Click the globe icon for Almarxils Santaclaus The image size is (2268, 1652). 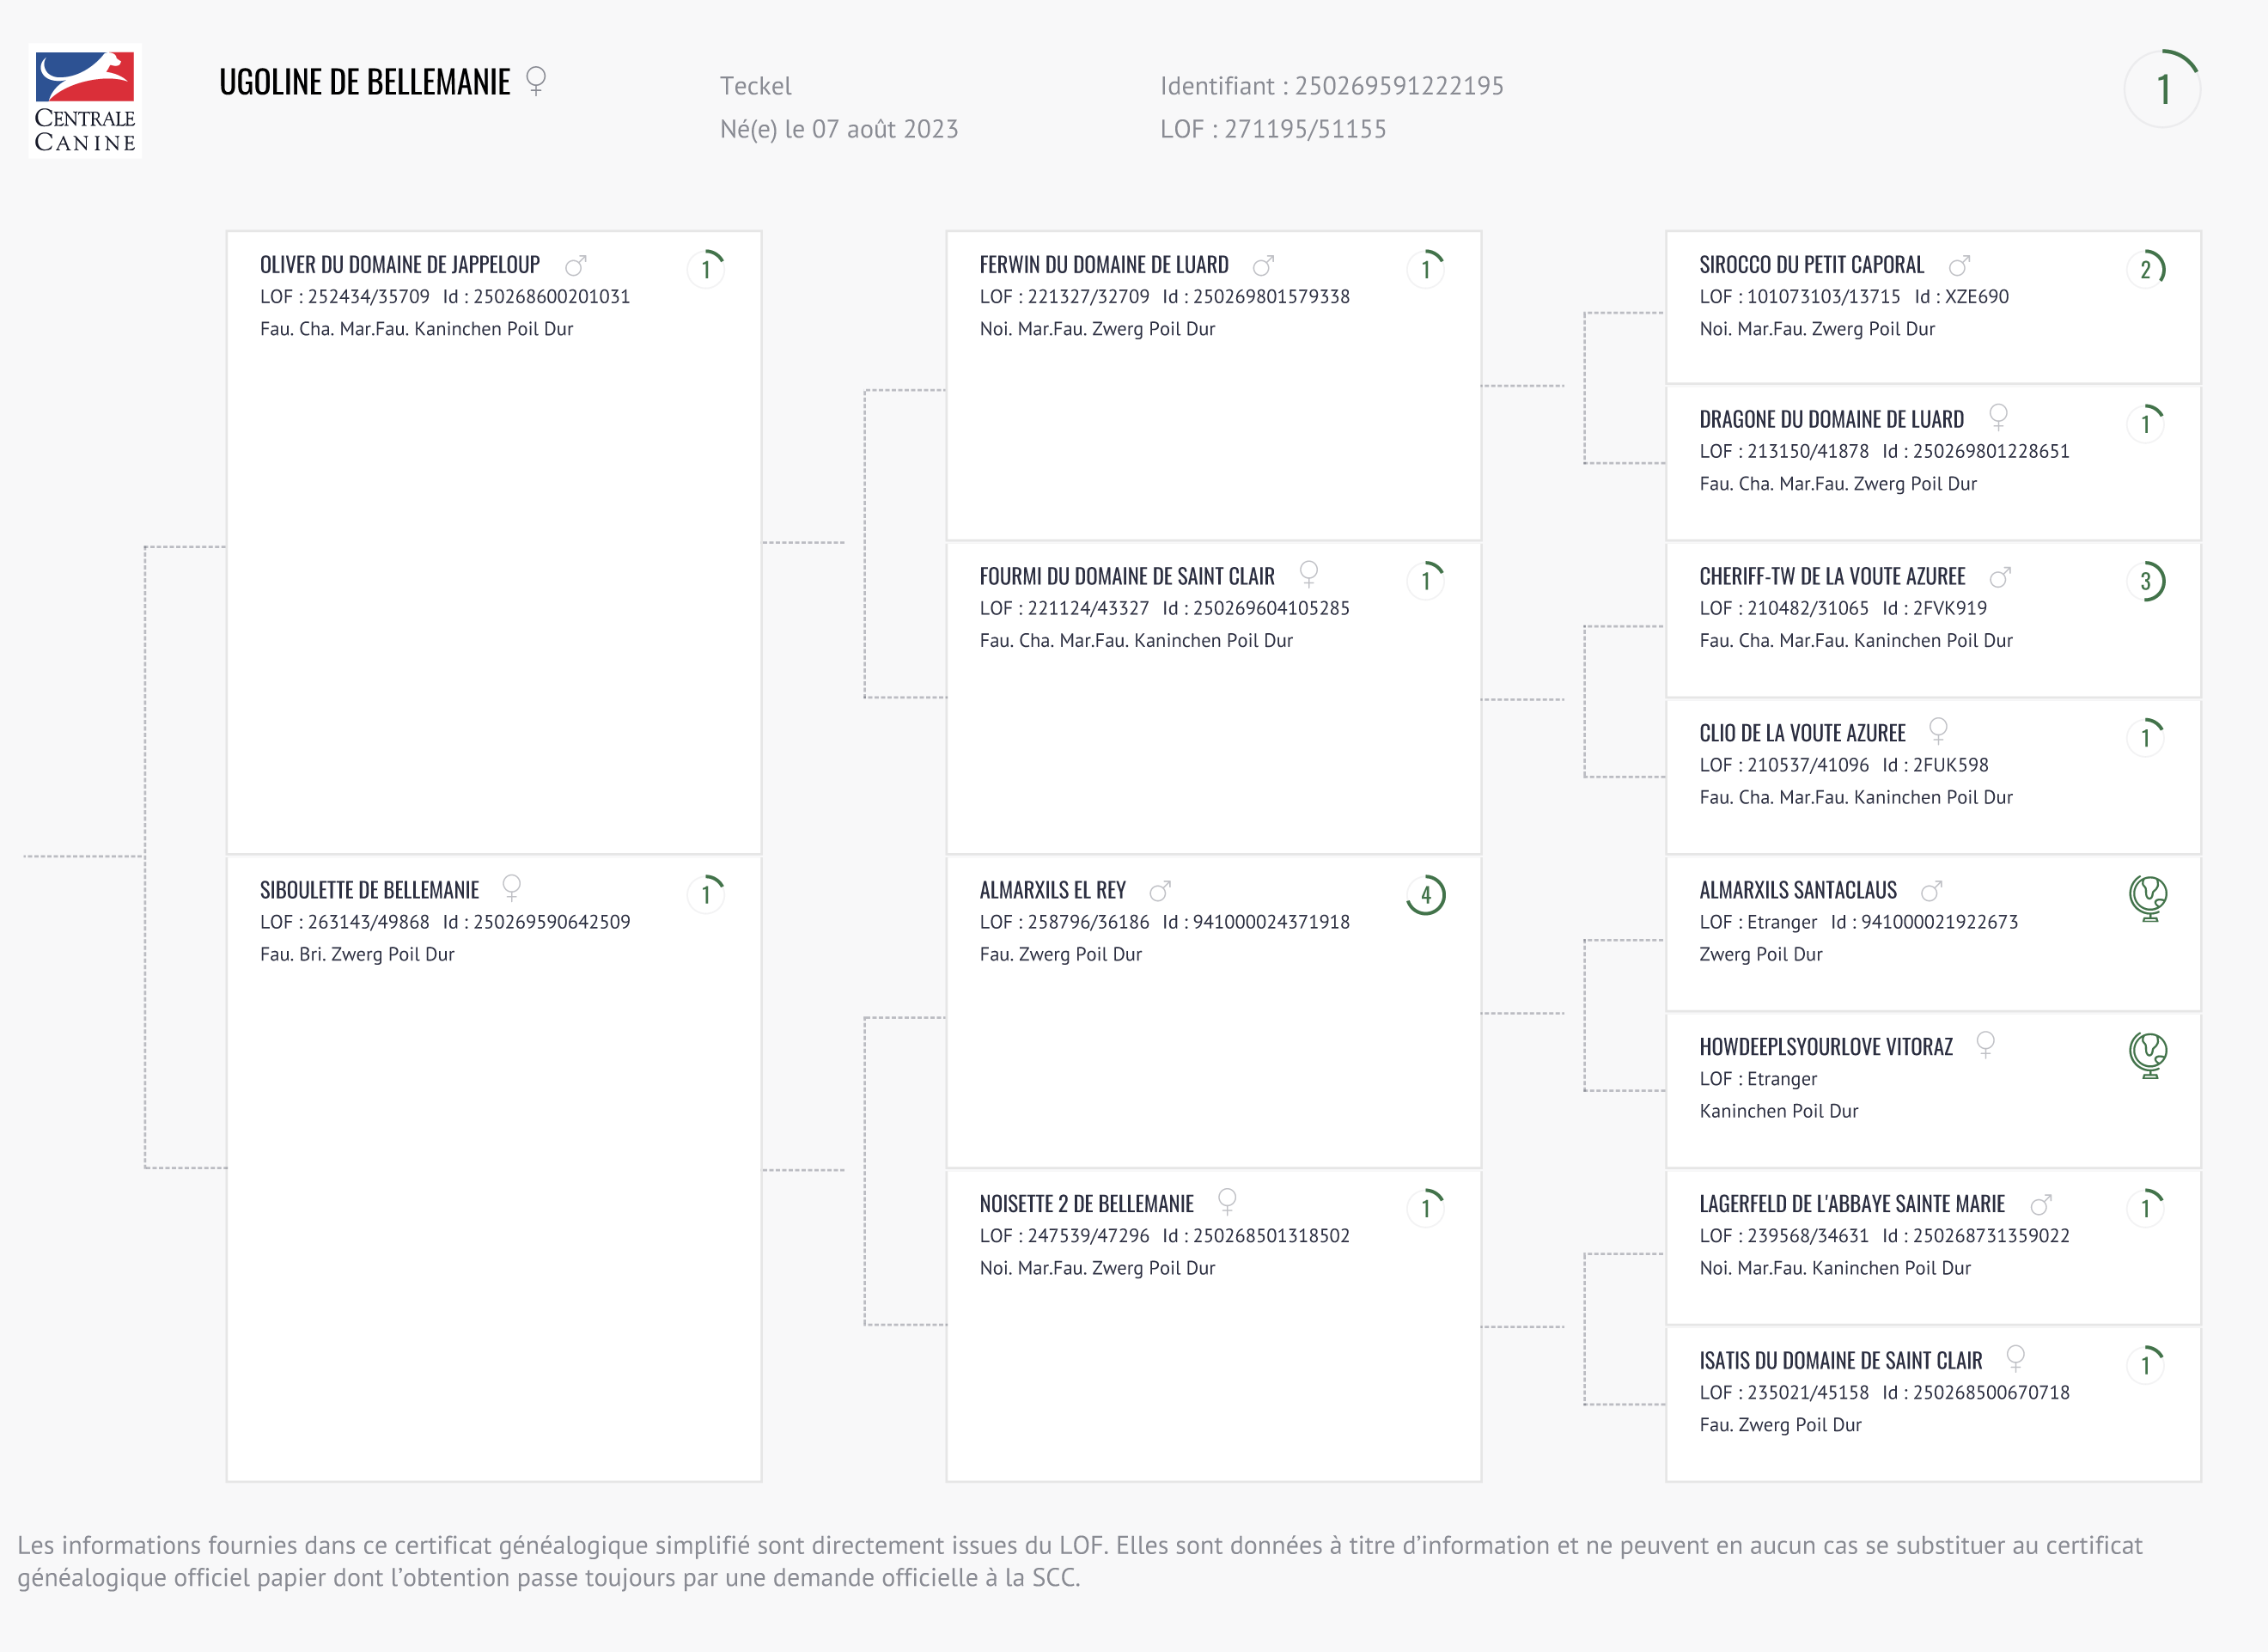(x=2147, y=897)
